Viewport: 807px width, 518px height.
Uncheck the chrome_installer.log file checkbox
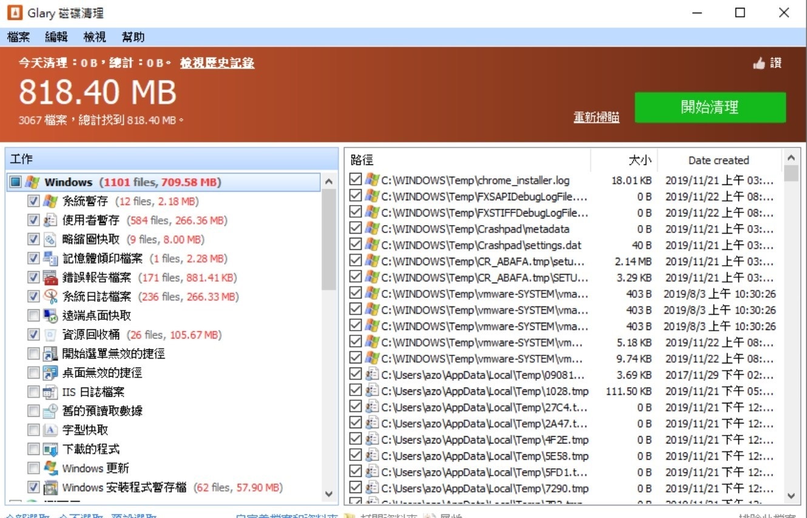(356, 180)
